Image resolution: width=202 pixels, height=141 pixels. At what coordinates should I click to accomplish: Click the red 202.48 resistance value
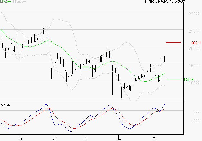coord(196,43)
